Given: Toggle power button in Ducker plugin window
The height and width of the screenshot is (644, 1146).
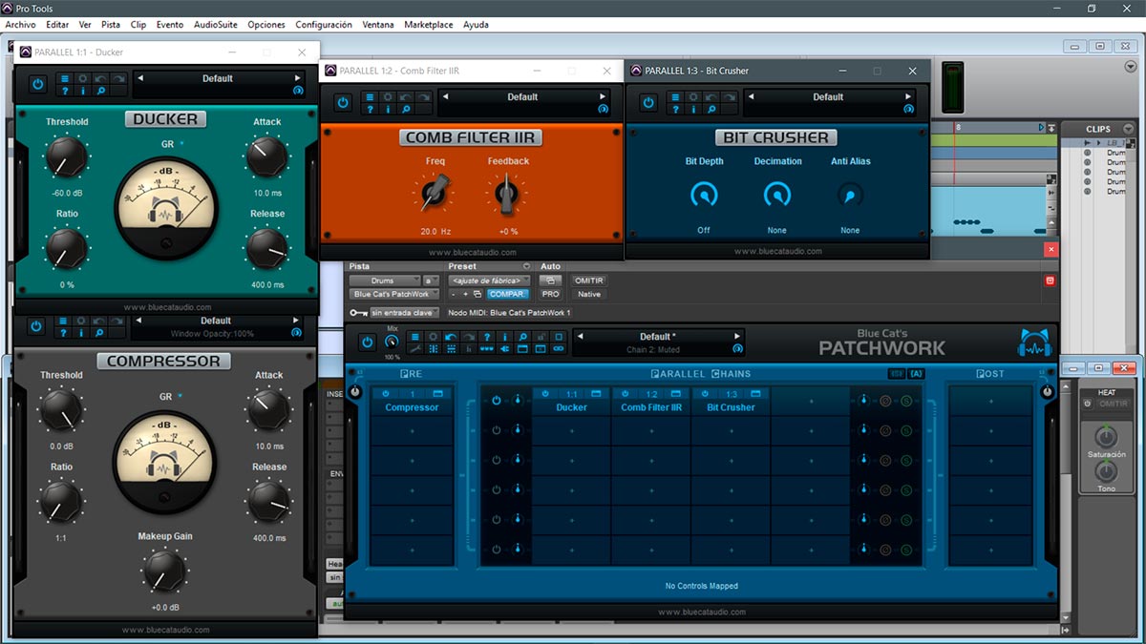Looking at the screenshot, I should 38,84.
